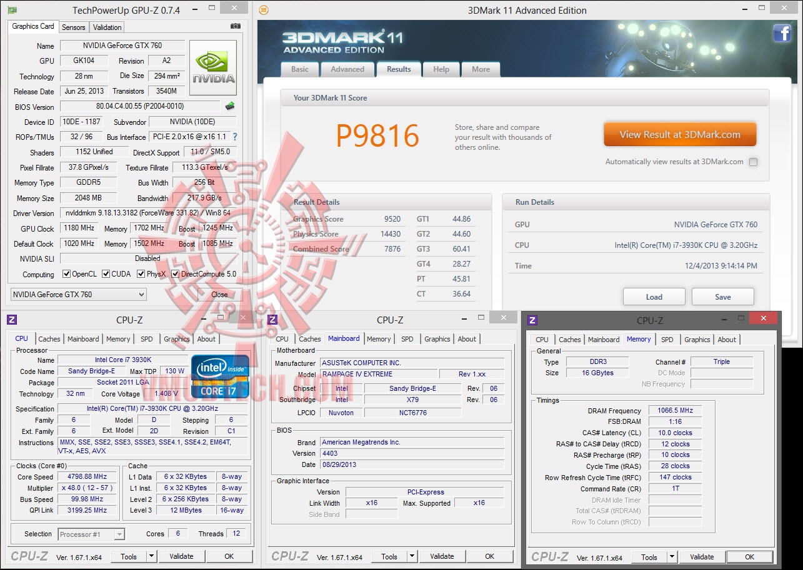Click the Facebook icon in 3DMark 11
The width and height of the screenshot is (803, 570).
[782, 33]
